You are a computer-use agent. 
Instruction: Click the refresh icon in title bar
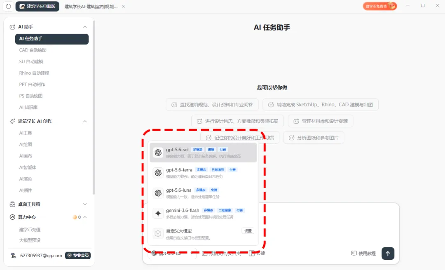[8, 6]
